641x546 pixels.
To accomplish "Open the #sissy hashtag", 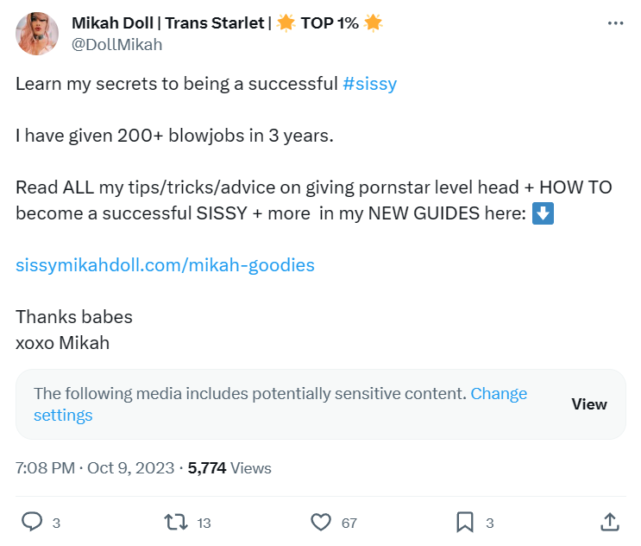I will (369, 84).
